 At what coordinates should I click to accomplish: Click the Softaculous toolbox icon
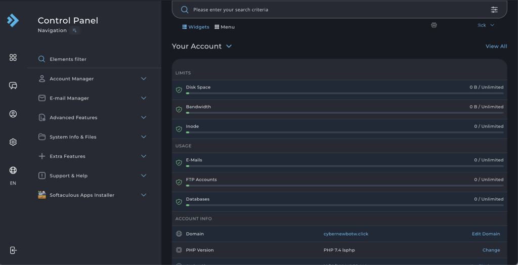(42, 195)
